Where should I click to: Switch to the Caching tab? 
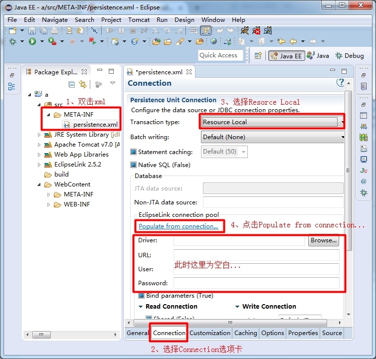(245, 333)
